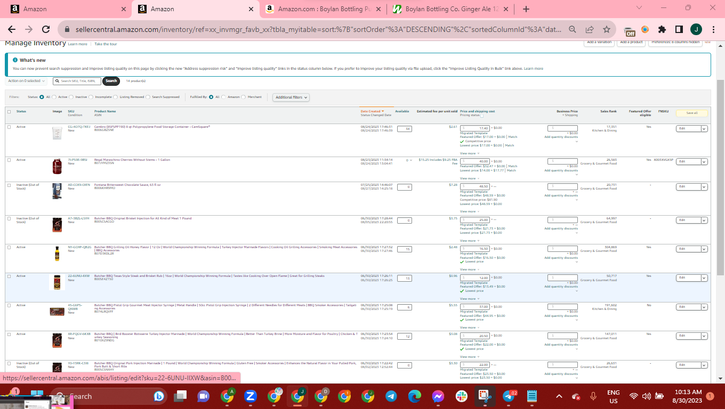Tick the checkbox for Fontana Chocolate Sauce row

[x=9, y=185]
